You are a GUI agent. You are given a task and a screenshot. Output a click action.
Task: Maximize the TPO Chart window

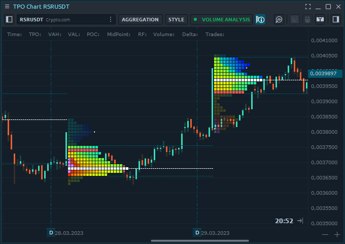(x=328, y=7)
